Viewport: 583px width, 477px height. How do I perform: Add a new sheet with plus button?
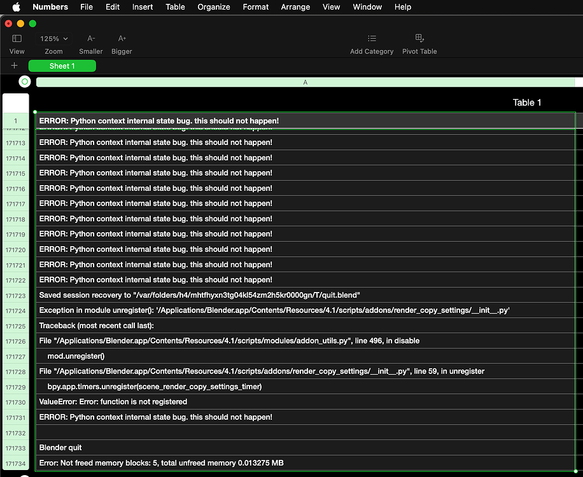pos(14,66)
